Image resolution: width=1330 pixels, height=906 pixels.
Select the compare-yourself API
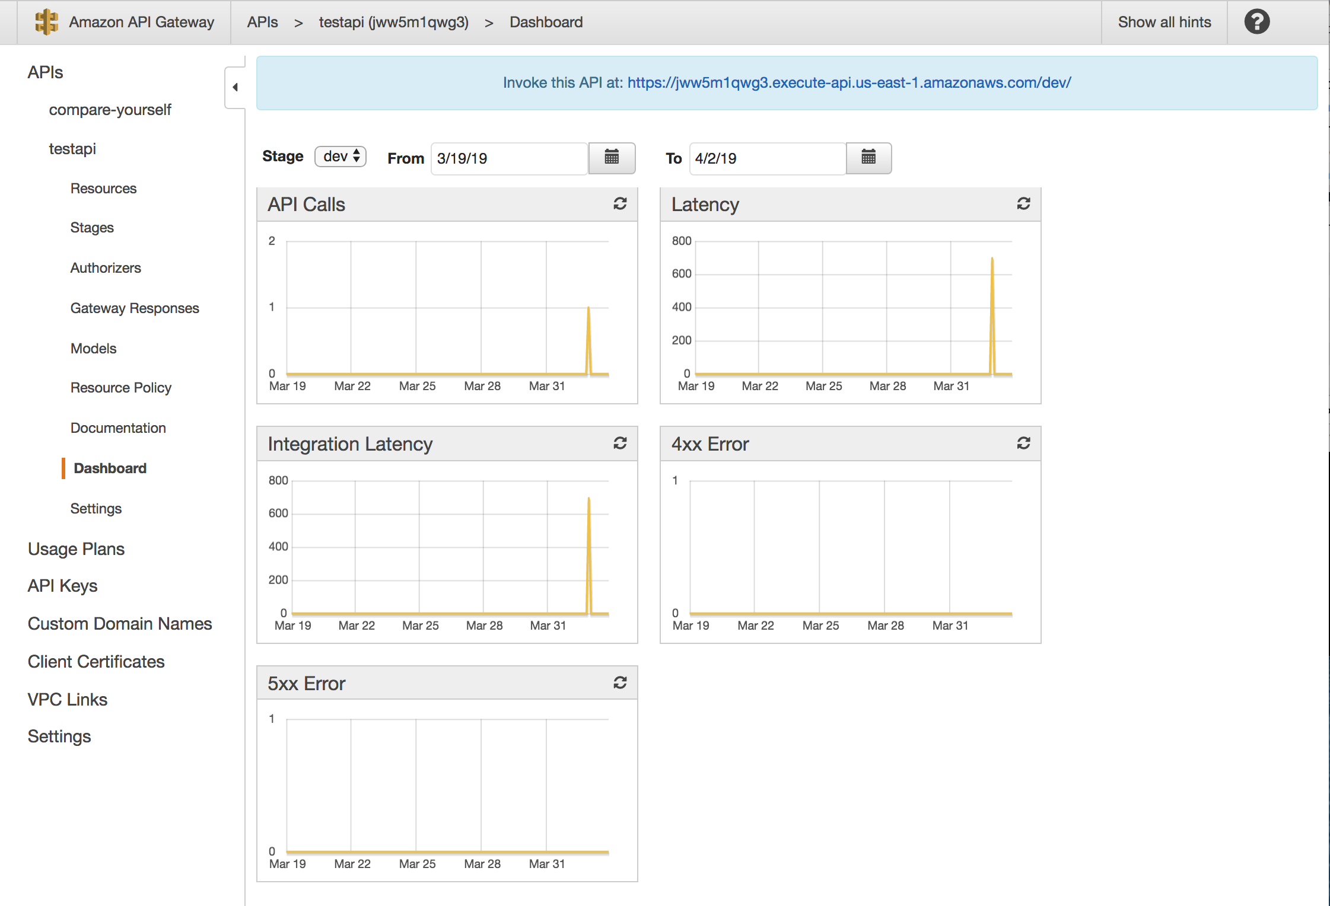(x=110, y=110)
